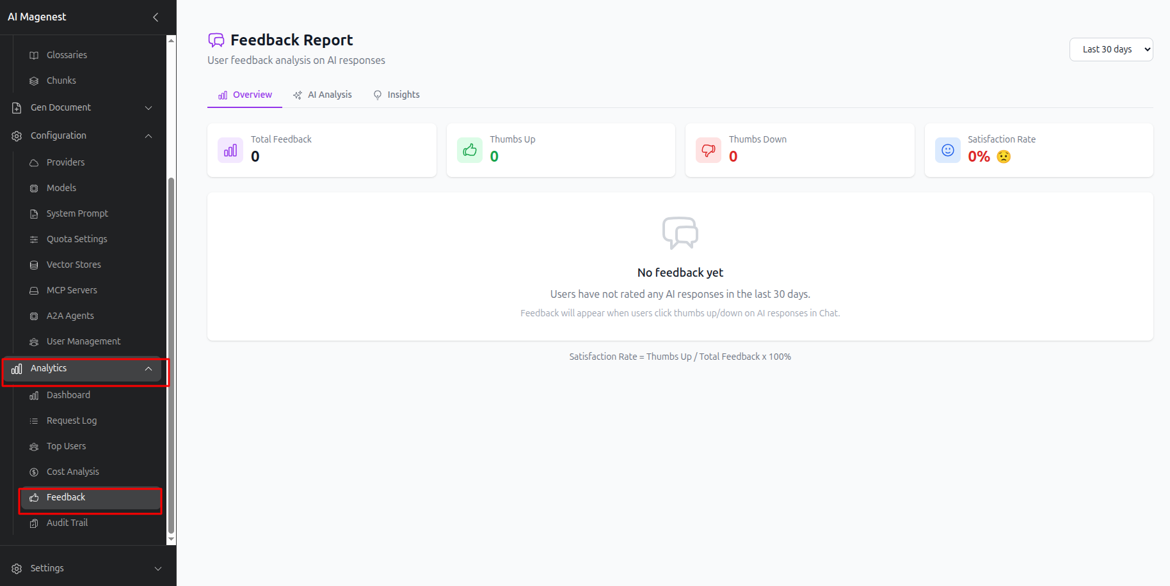
Task: Open the Request Log
Action: [91, 420]
